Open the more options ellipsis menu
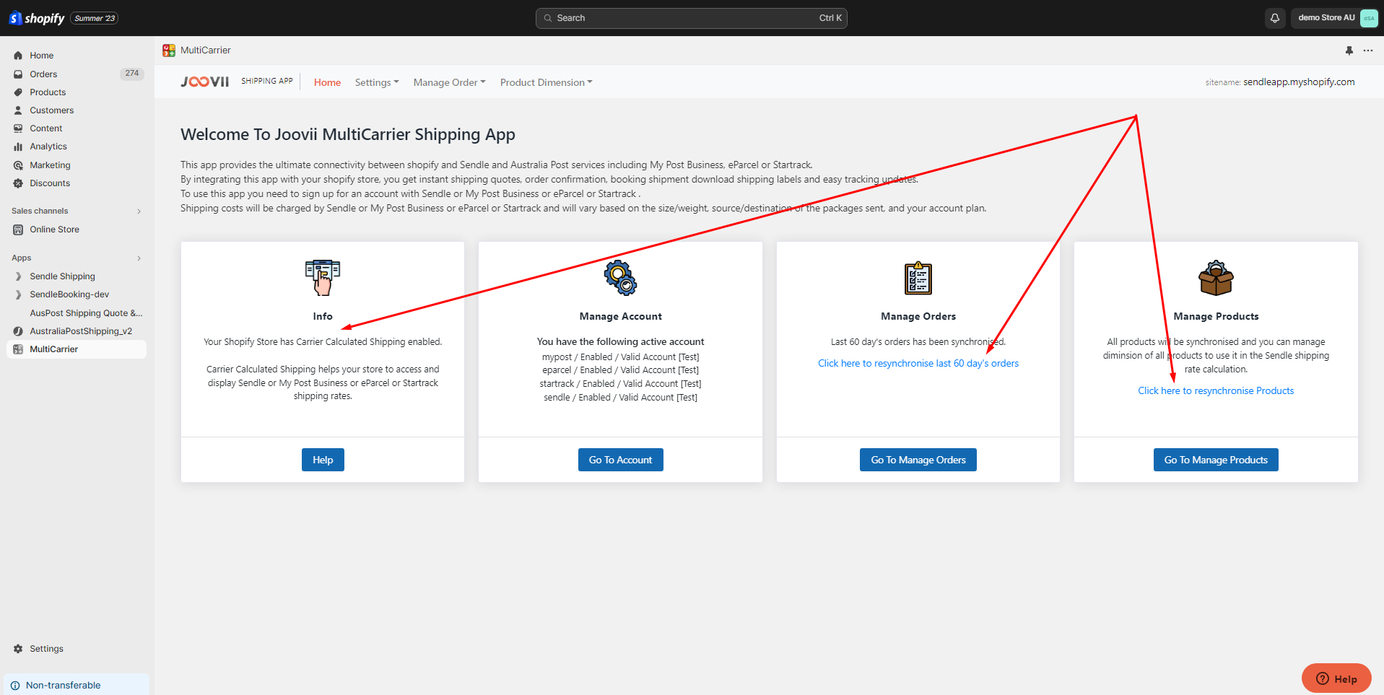The image size is (1384, 695). coord(1368,50)
